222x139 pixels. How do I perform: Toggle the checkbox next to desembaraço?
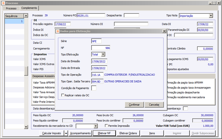[x=185, y=108]
